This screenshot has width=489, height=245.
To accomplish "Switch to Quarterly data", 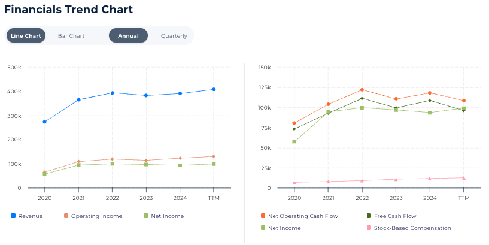I will [x=174, y=36].
